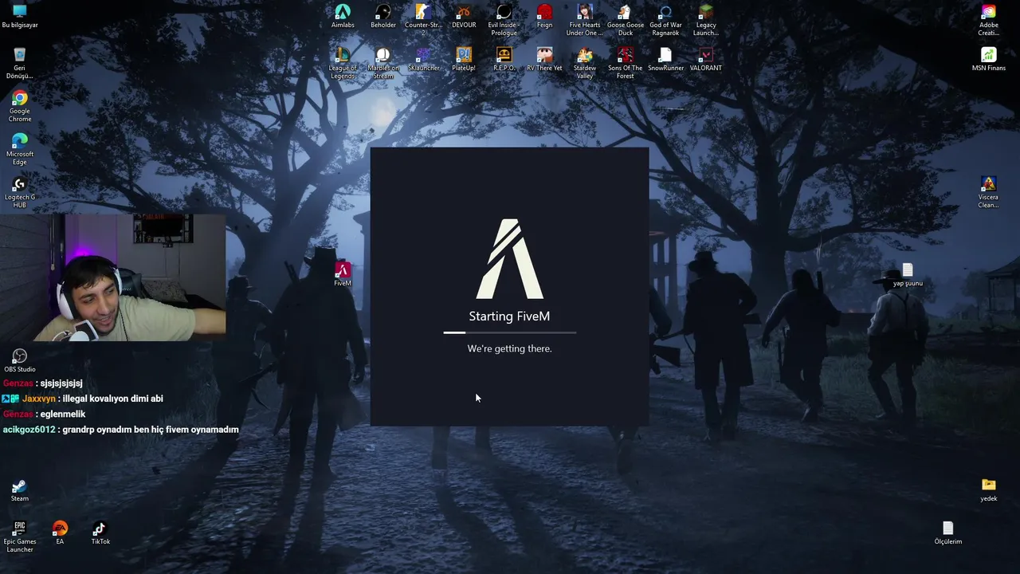The image size is (1020, 574).
Task: Open the yedek folder
Action: click(x=989, y=489)
